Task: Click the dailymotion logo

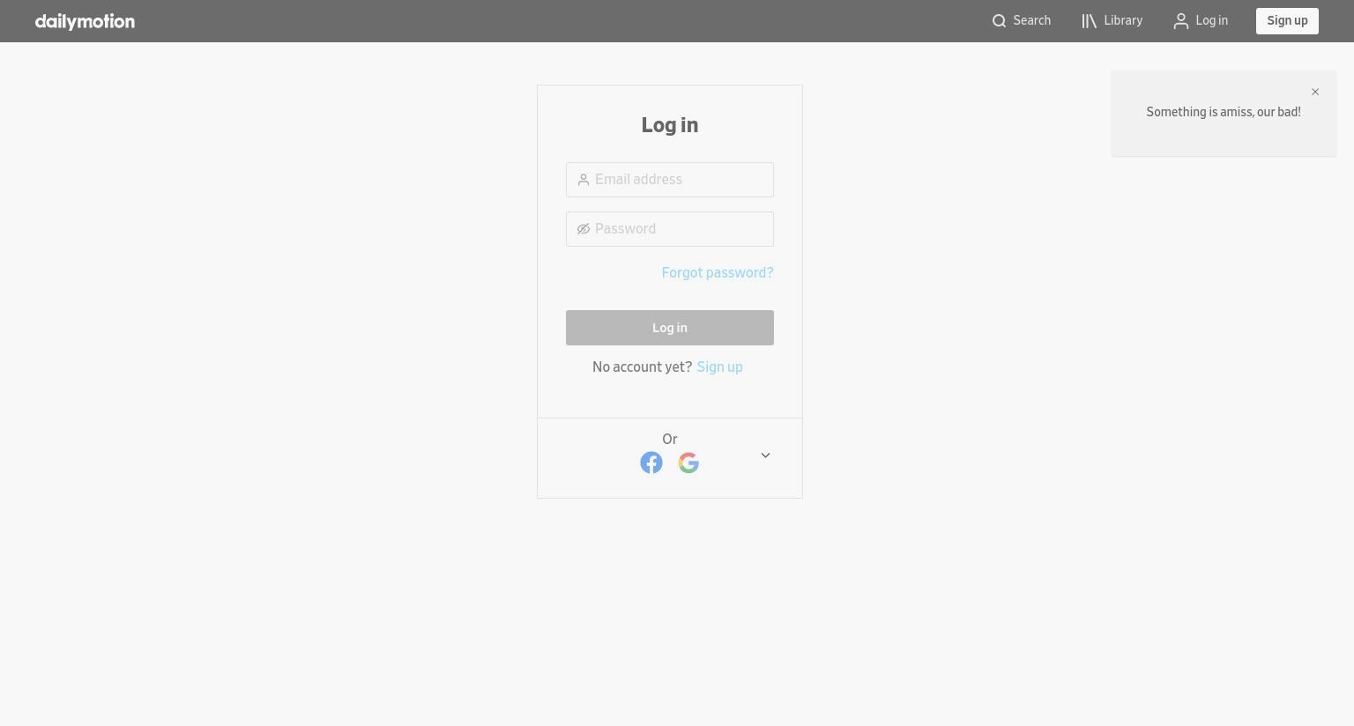Action: pyautogui.click(x=85, y=21)
